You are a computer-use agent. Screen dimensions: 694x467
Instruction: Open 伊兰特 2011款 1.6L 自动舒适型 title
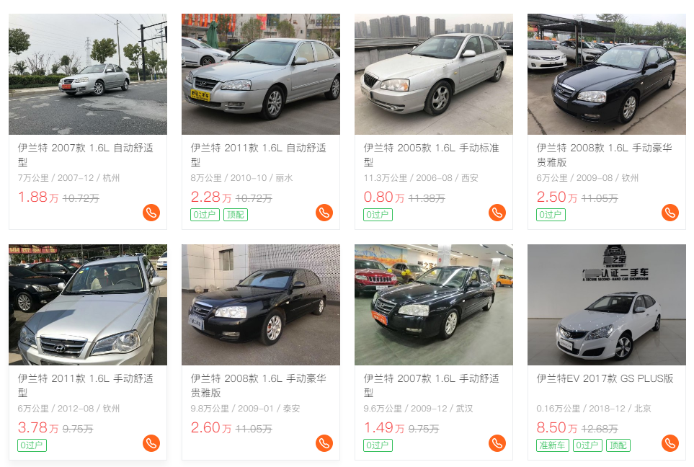tap(259, 155)
